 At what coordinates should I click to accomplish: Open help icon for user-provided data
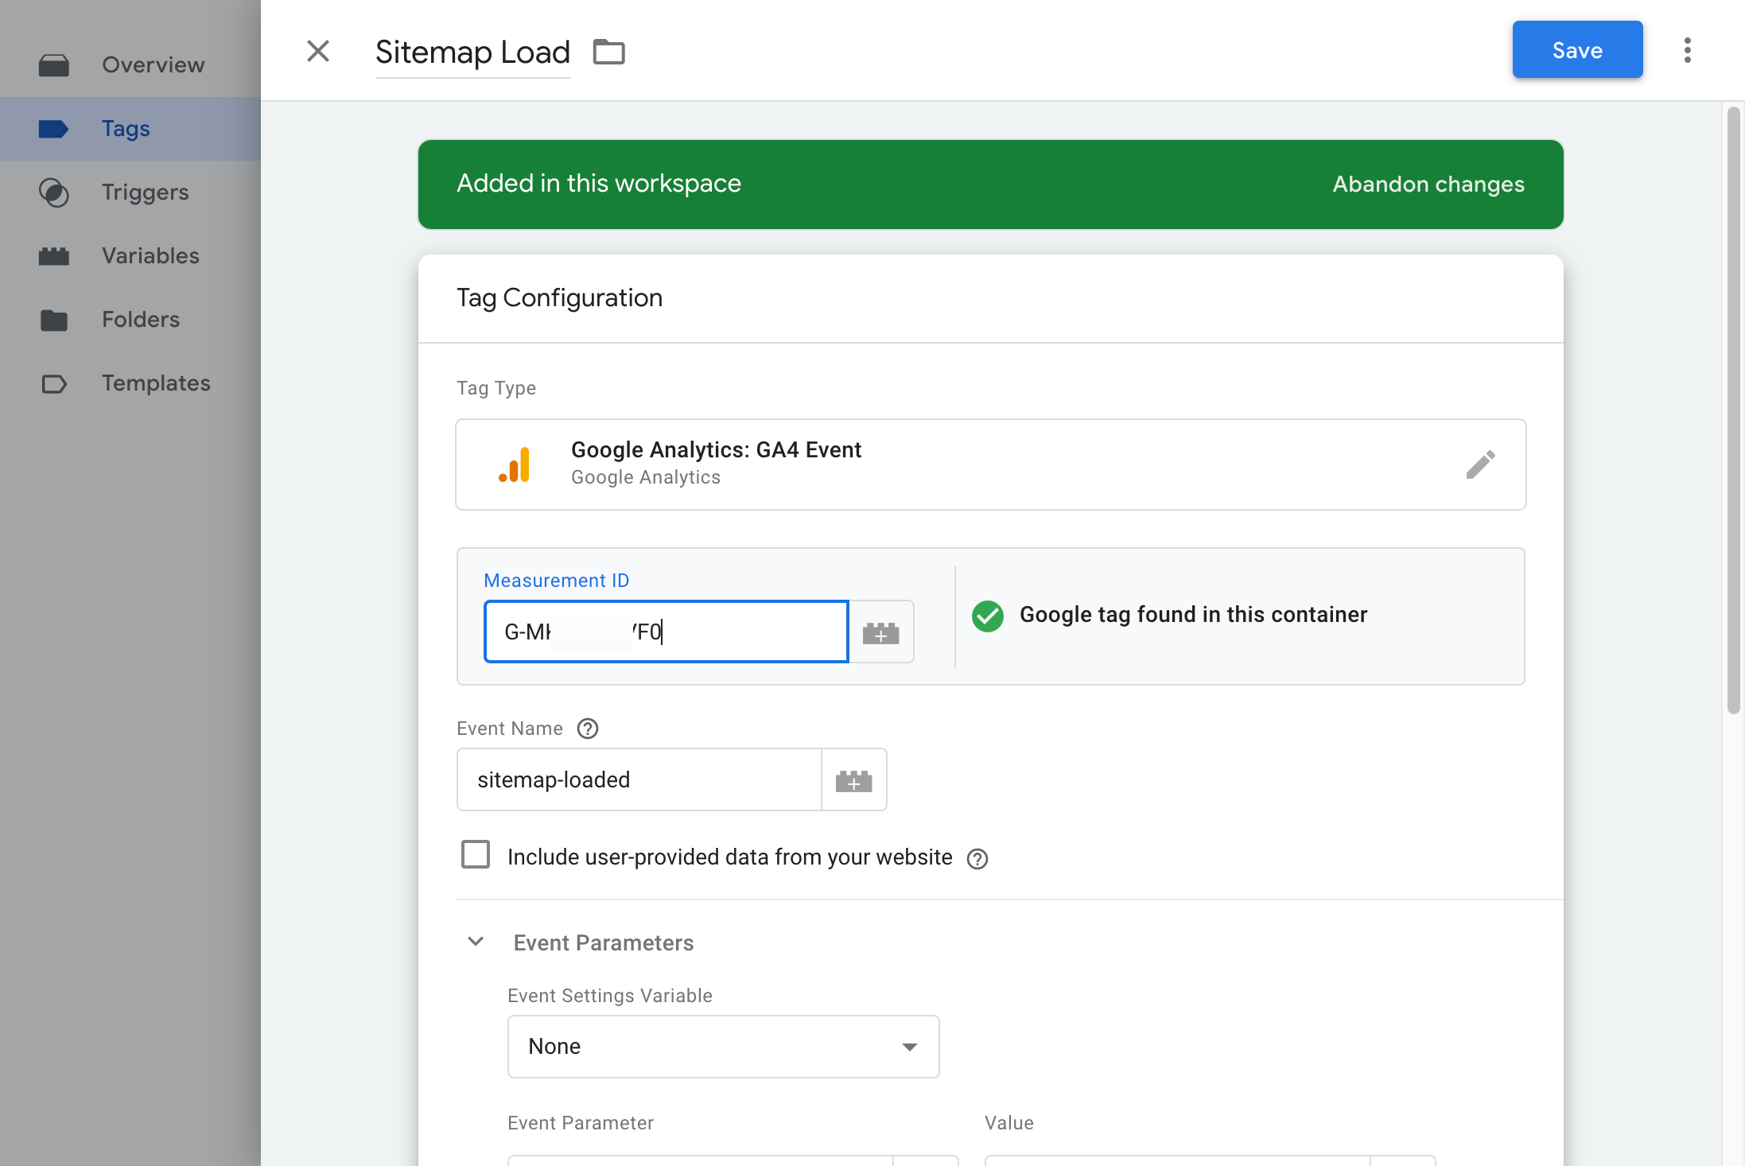[977, 858]
